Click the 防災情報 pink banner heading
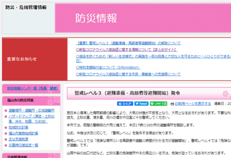Image resolution: width=231 pixels, height=158 pixels. pos(96,18)
